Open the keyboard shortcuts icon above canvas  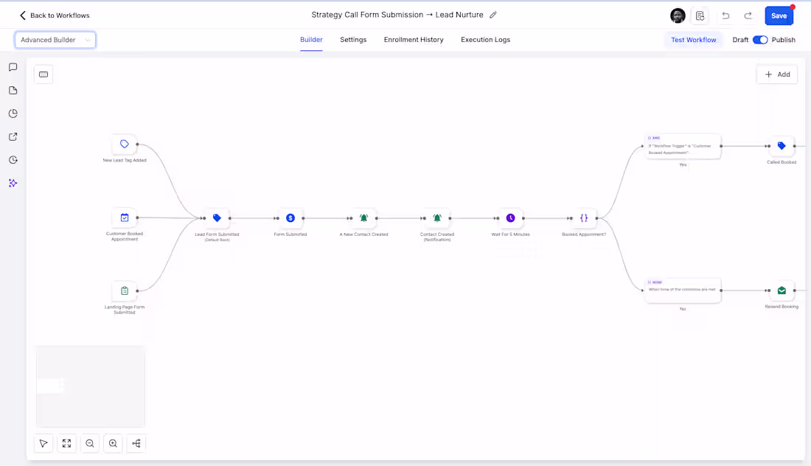tap(43, 74)
